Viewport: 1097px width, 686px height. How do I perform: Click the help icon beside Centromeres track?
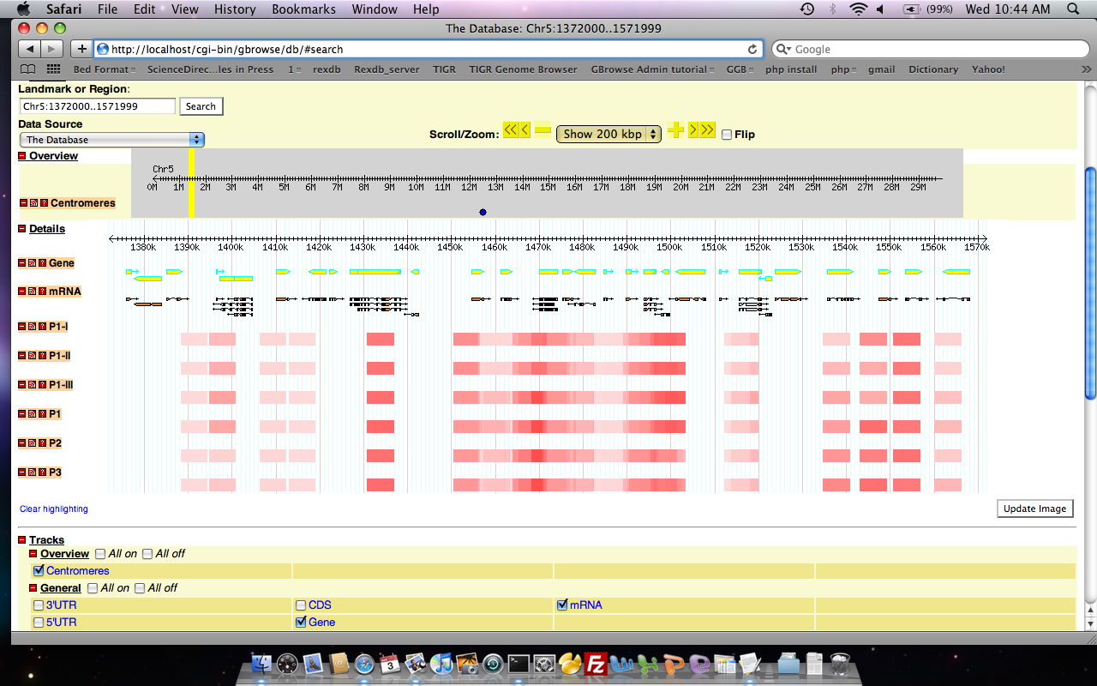click(45, 203)
